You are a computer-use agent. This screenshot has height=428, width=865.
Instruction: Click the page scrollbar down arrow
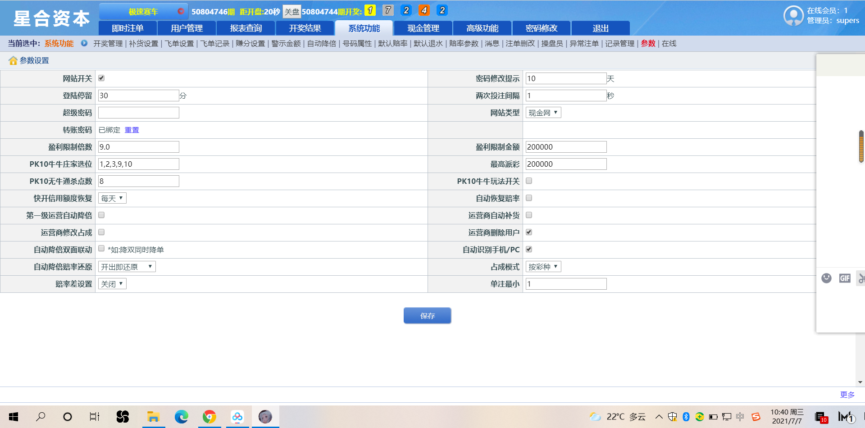click(x=860, y=382)
